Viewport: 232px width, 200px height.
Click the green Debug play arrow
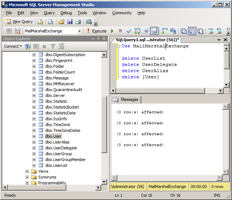tap(112, 31)
